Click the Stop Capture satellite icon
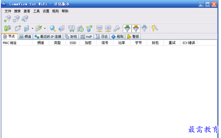The width and height of the screenshot is (221, 138). click(x=16, y=19)
